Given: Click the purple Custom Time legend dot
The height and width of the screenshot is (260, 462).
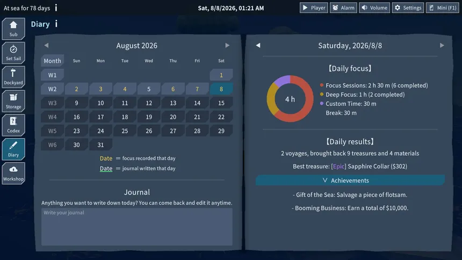Looking at the screenshot, I should (322, 104).
